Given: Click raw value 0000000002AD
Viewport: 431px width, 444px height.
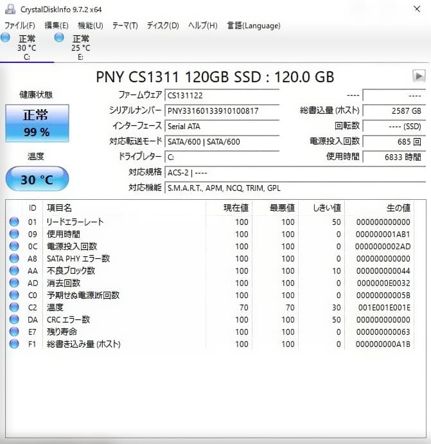Looking at the screenshot, I should tap(383, 247).
